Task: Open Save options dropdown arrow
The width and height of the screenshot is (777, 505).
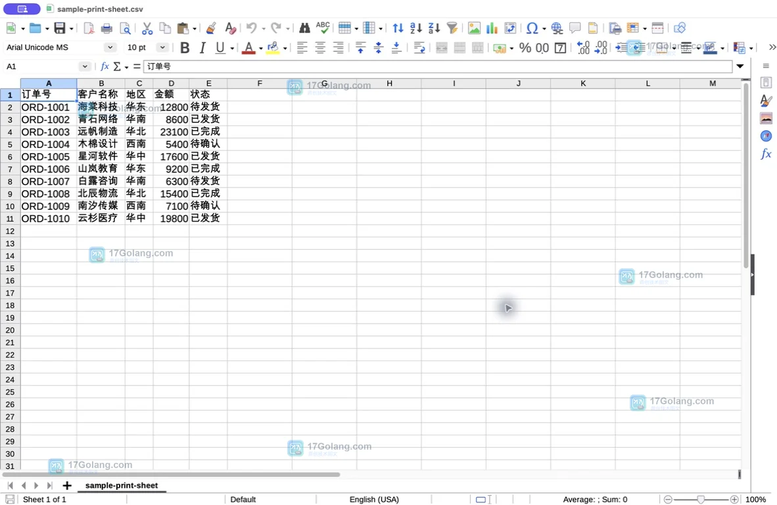Action: (x=72, y=29)
